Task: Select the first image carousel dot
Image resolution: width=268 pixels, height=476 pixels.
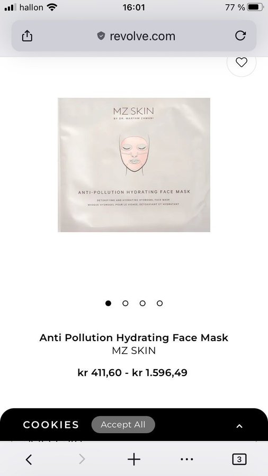Action: 108,303
